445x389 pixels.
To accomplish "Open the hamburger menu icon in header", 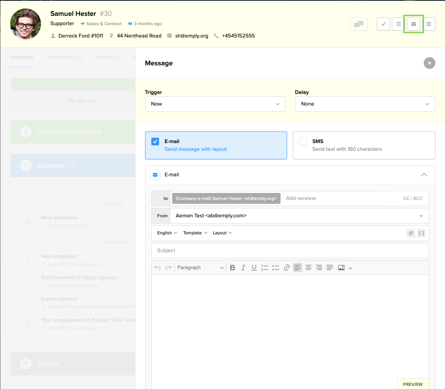I will [x=429, y=24].
